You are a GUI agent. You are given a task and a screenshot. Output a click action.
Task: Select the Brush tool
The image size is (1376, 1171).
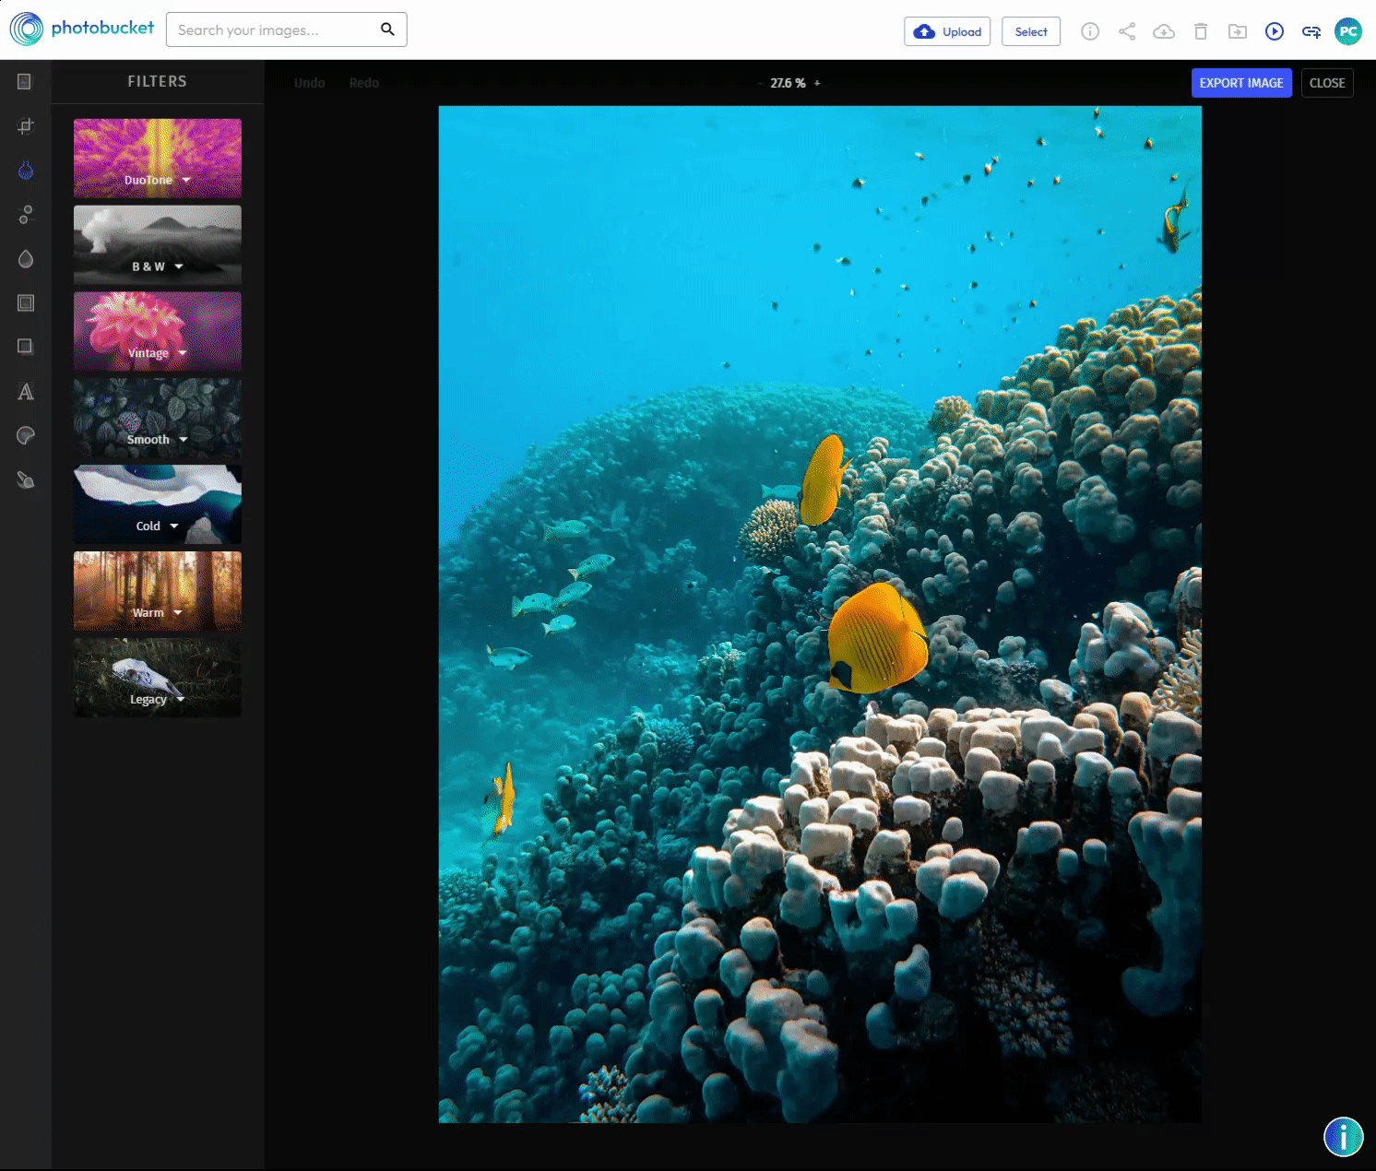[26, 480]
